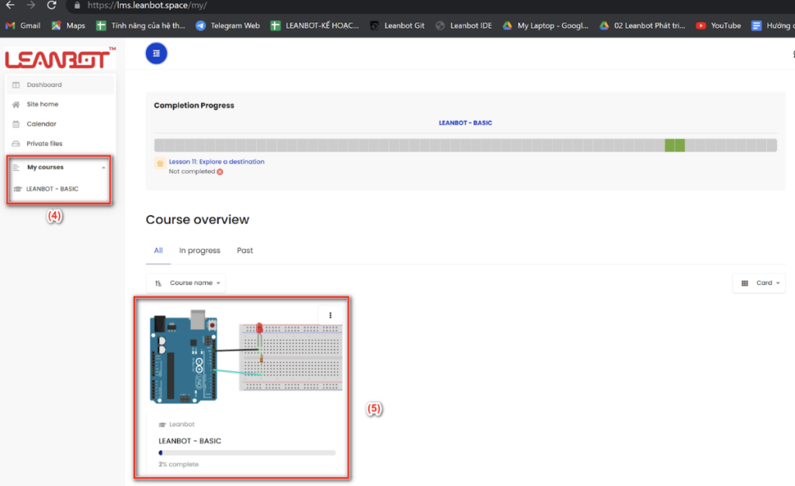Click the LEANBOT logo
Screen dimensions: 795x486
click(54, 58)
